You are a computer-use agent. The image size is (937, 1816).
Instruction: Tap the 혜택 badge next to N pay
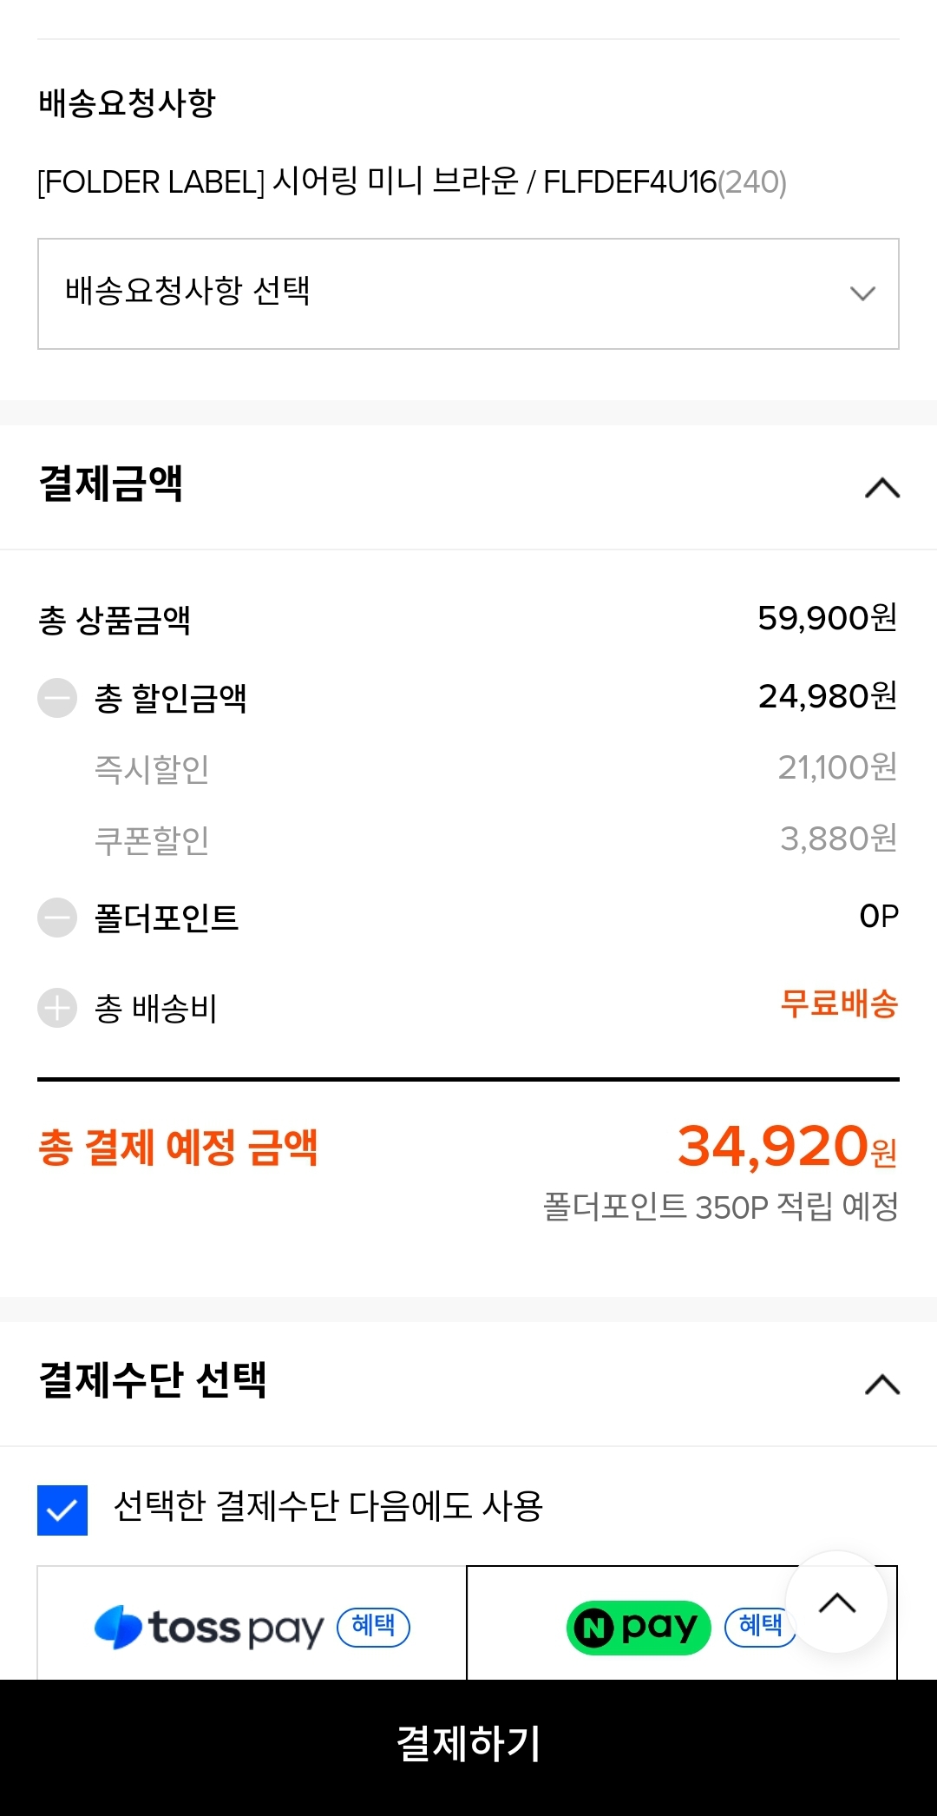(x=757, y=1626)
